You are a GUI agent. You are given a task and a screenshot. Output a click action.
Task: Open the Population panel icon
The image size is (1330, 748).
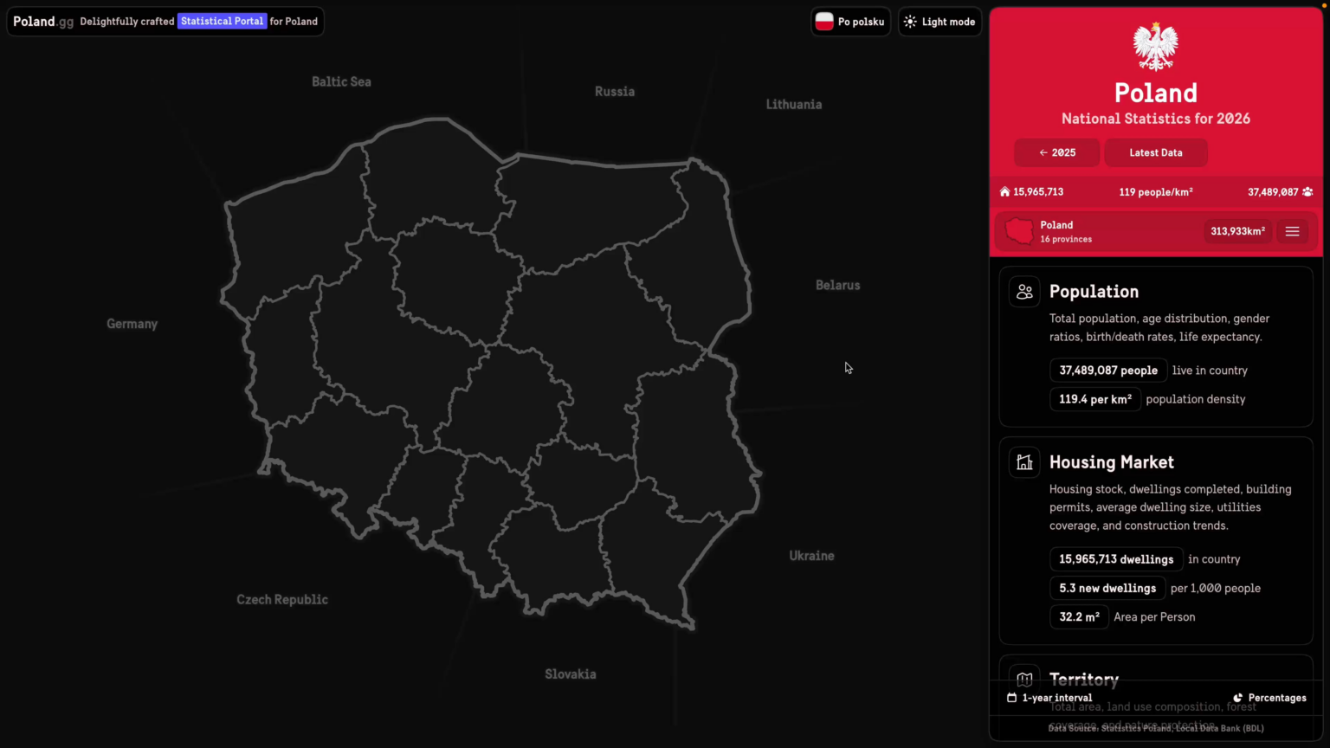click(1024, 292)
